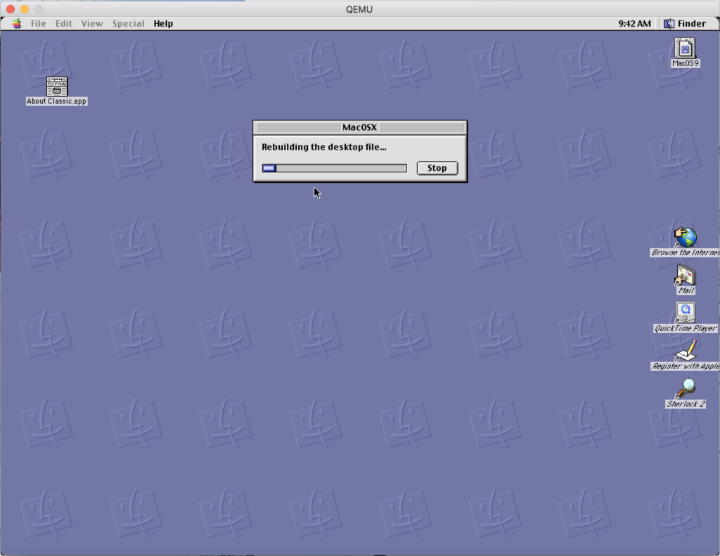Open the View menu
Viewport: 720px width, 556px height.
coord(91,23)
